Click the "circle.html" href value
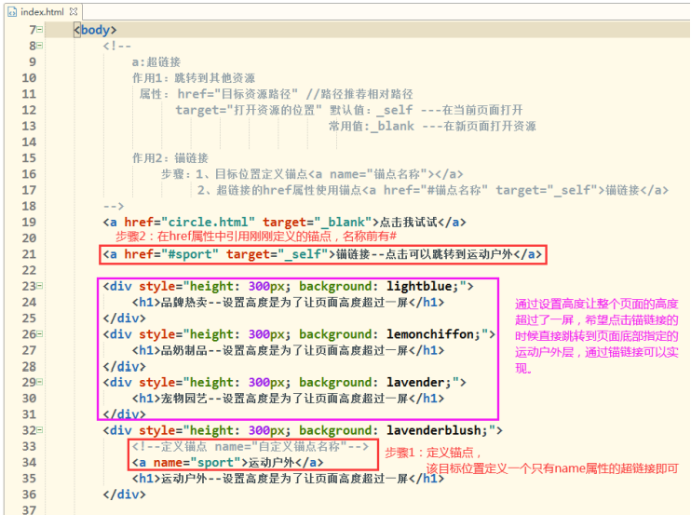Viewport: 691px width, 515px height. [x=209, y=222]
